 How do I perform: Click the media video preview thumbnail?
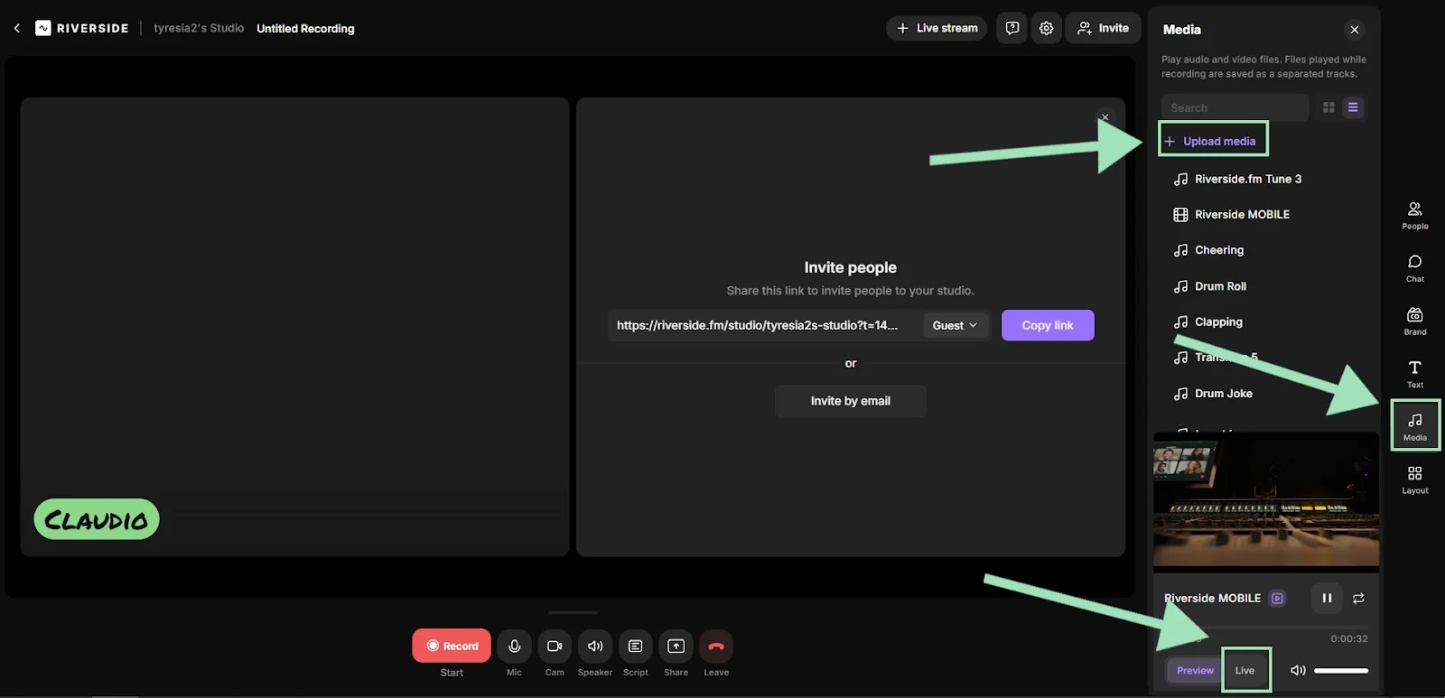coord(1266,502)
